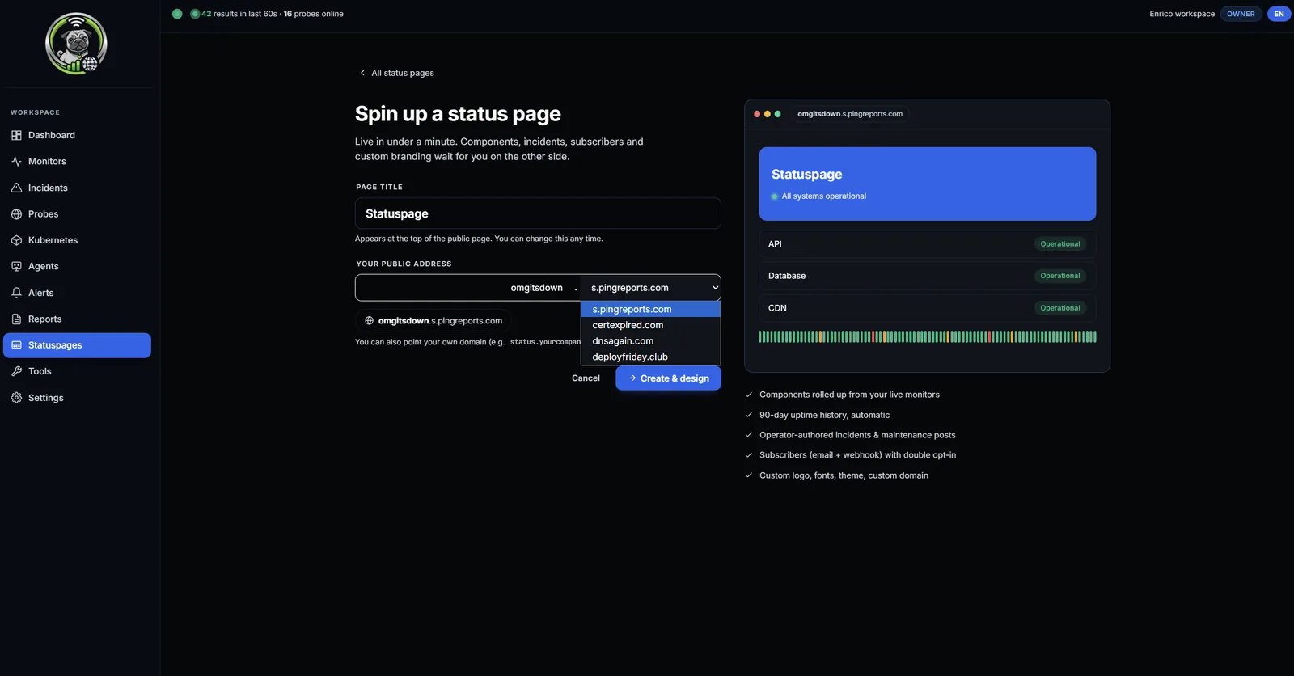
Task: Click the Statuspages icon in sidebar
Action: (16, 345)
